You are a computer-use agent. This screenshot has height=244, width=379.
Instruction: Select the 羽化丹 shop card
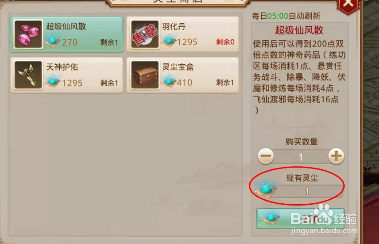(x=183, y=34)
